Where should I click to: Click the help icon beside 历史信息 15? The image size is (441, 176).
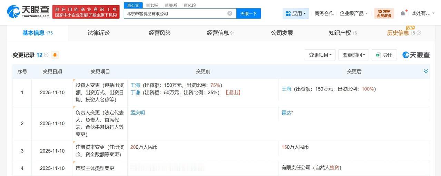coord(419,33)
